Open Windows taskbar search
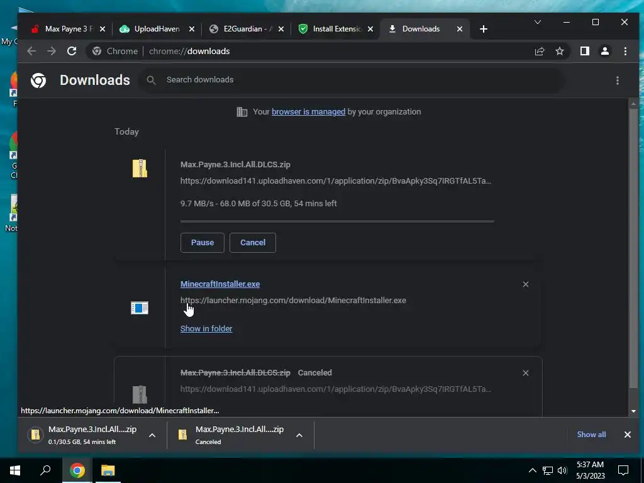Screen dimensions: 644x483 (45, 470)
